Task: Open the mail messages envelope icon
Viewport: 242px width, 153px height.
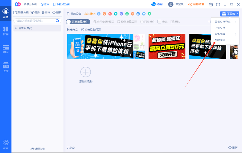Action: click(218, 4)
